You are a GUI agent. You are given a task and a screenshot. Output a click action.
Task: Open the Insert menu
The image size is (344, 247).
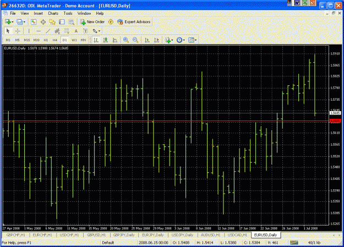[x=39, y=13]
